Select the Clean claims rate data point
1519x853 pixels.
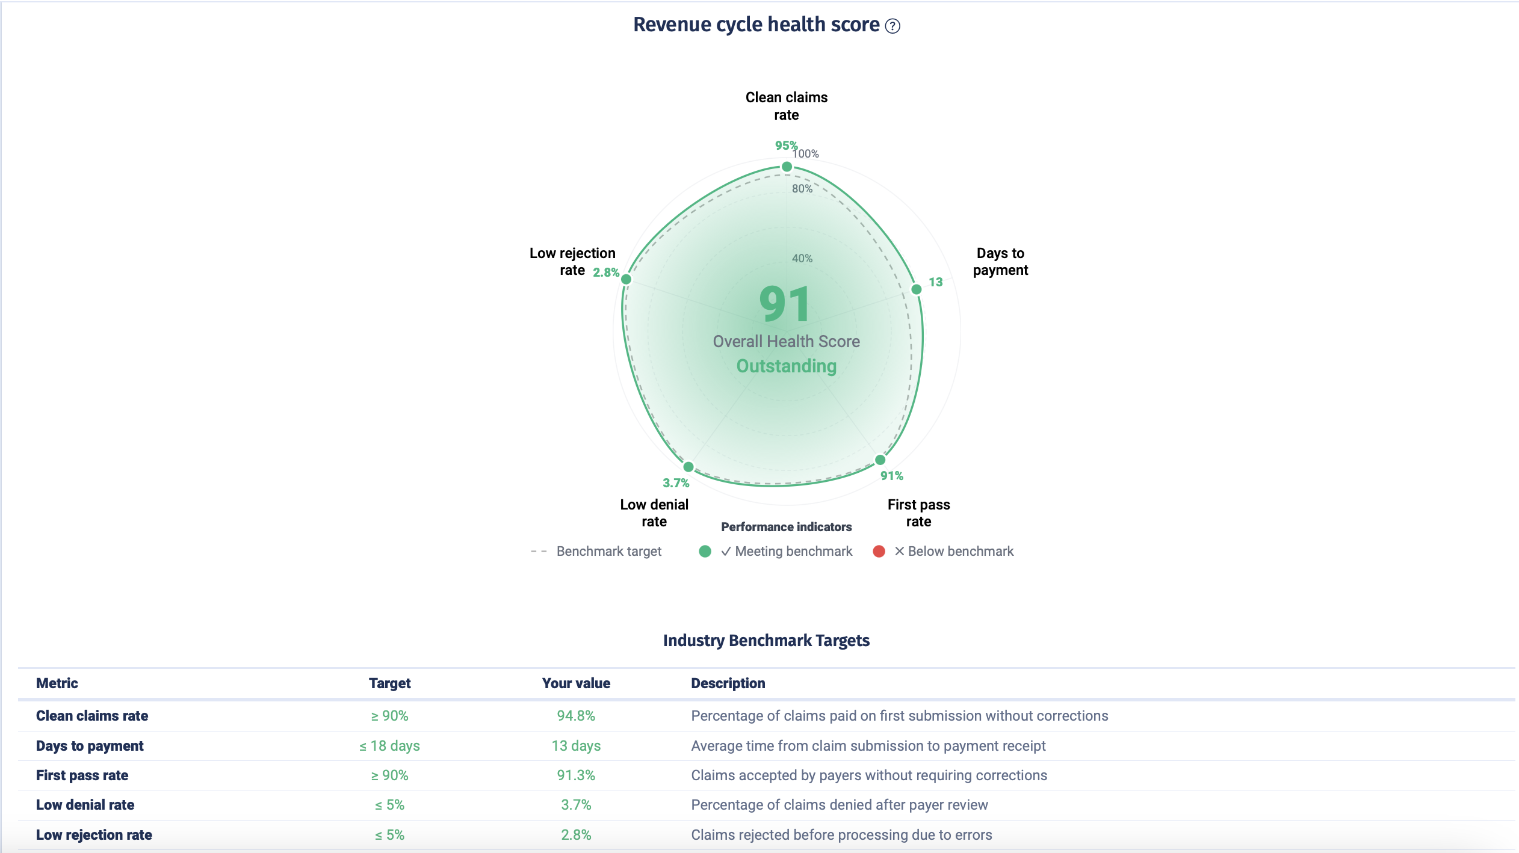click(x=787, y=166)
